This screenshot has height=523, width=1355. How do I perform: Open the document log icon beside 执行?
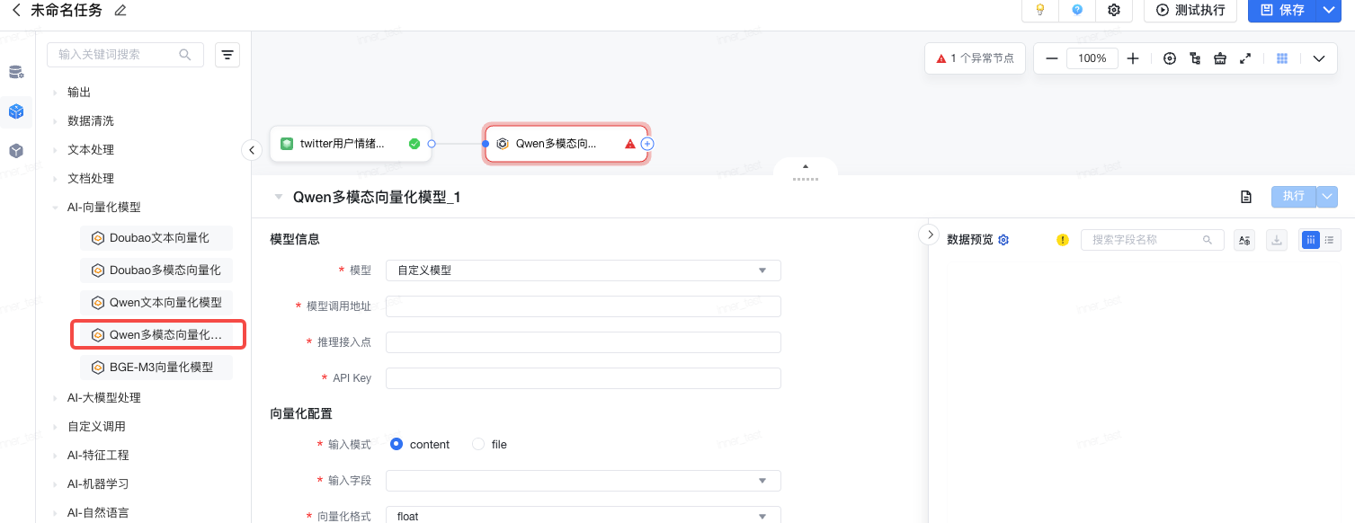(1246, 197)
